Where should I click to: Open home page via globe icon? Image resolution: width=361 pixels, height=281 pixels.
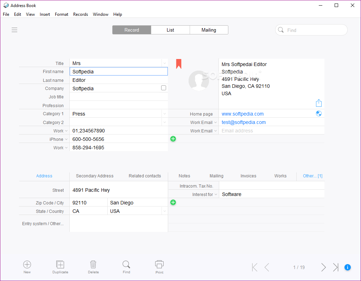click(x=319, y=113)
